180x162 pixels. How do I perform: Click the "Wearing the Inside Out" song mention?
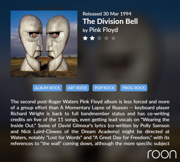[x=90, y=123]
